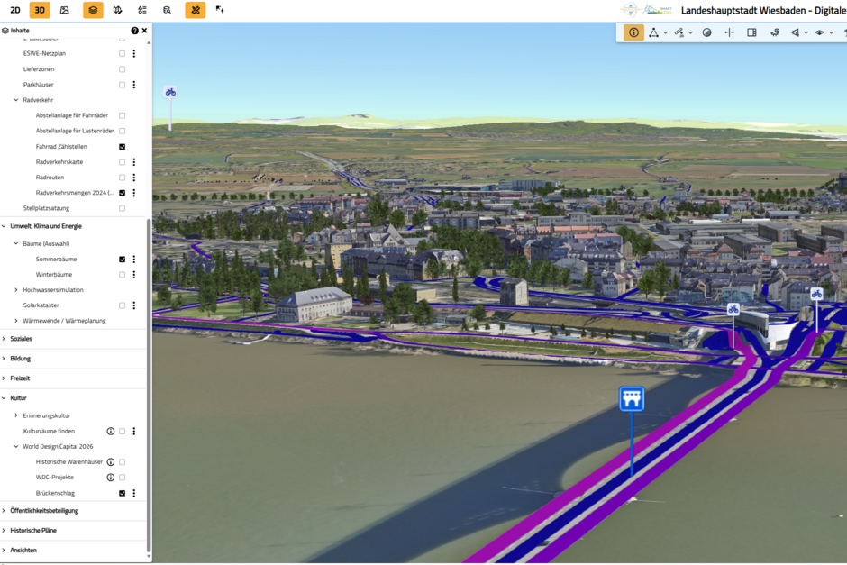The image size is (847, 565).
Task: Open options menu for ESWE-Netzplan
Action: 134,53
